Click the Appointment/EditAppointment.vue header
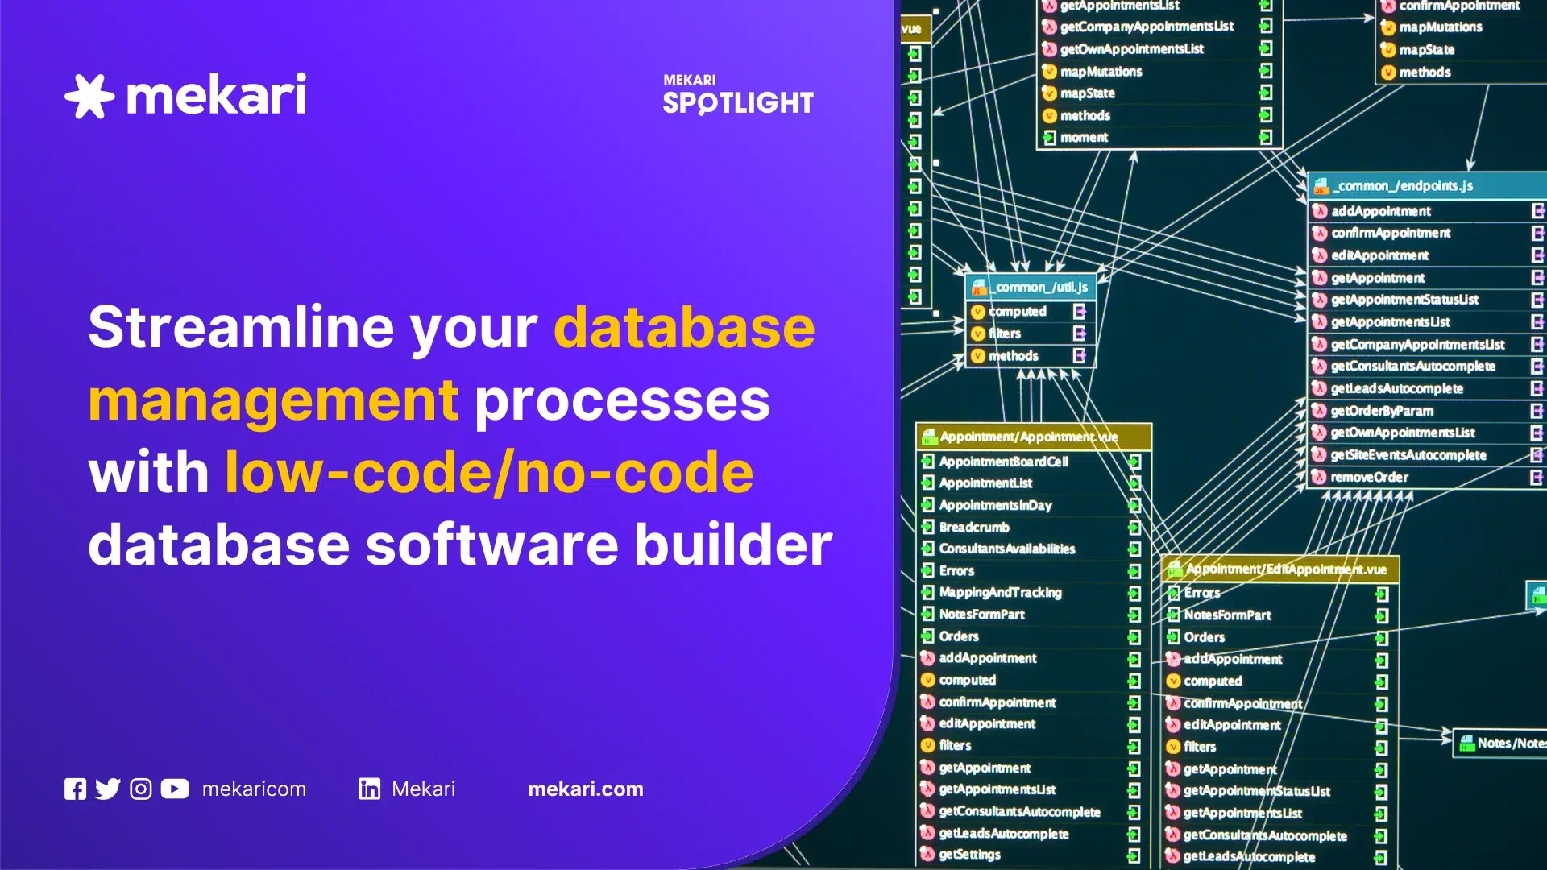The height and width of the screenshot is (870, 1547). tap(1285, 570)
